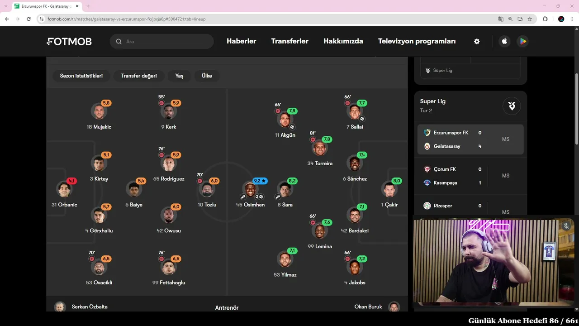Click the name 6 Sánchez

point(355,179)
